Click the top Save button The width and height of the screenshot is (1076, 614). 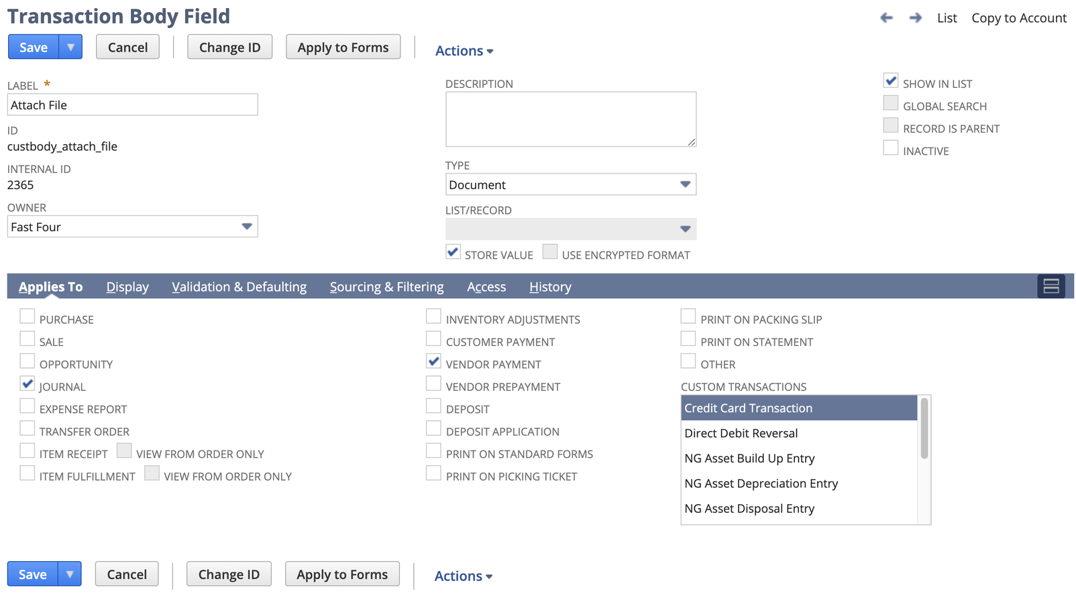coord(34,47)
